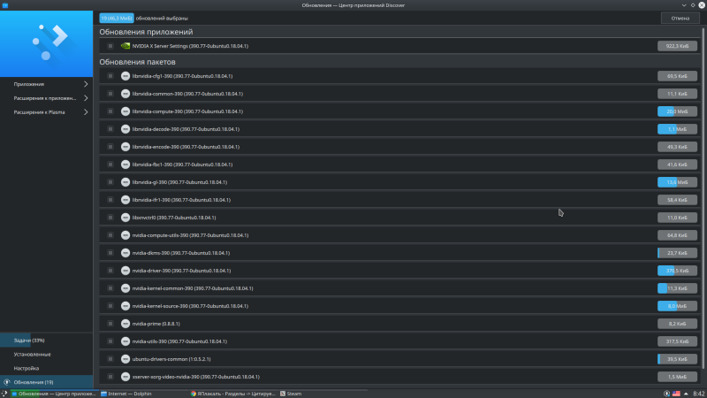The image size is (707, 398).
Task: Click the 13,6 МиБ progress bar
Action: 677,182
